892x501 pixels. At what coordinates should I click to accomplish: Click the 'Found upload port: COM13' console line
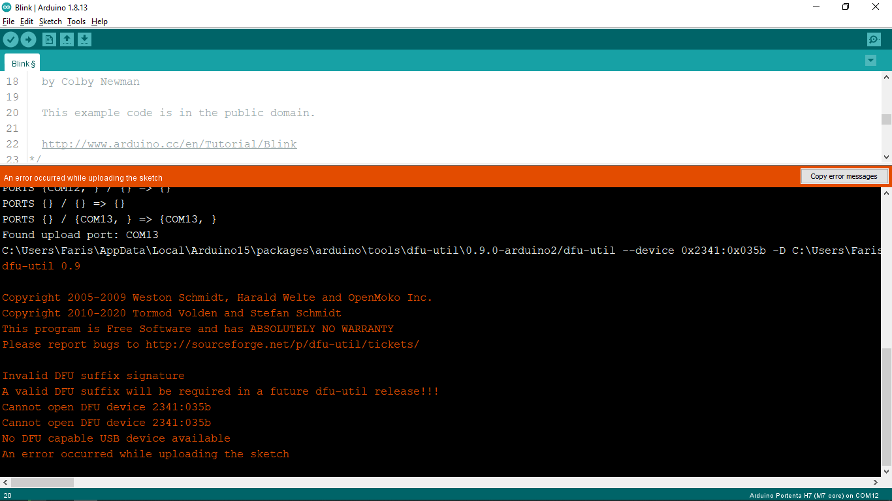click(x=80, y=235)
